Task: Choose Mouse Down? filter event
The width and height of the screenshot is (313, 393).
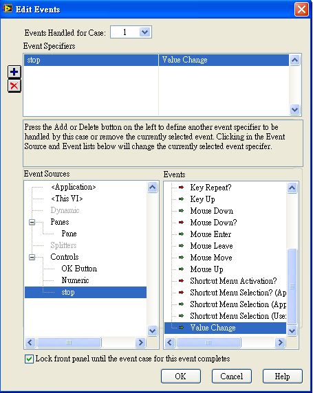Action: tap(213, 223)
